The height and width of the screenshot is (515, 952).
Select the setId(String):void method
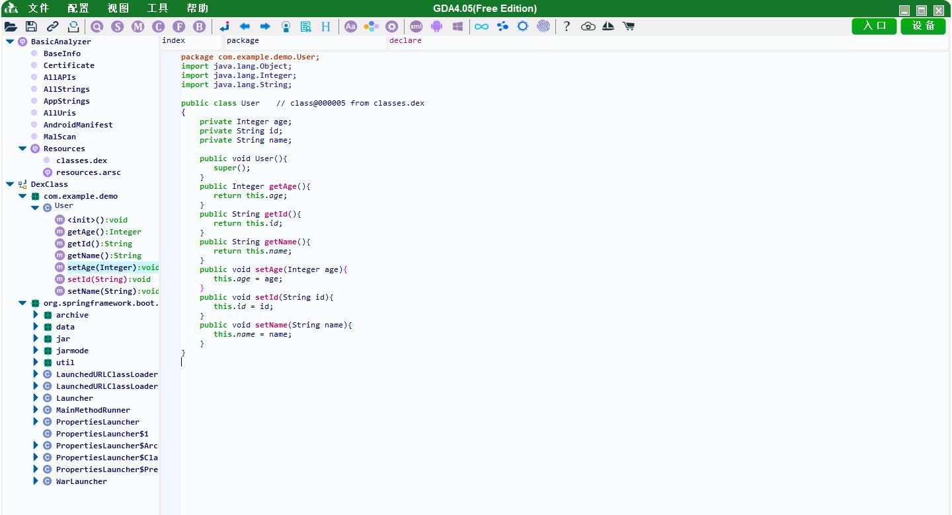[x=109, y=279]
